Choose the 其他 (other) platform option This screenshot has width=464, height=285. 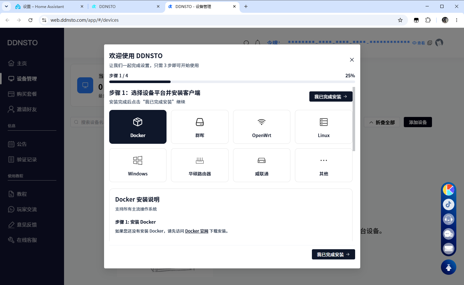[x=324, y=165]
